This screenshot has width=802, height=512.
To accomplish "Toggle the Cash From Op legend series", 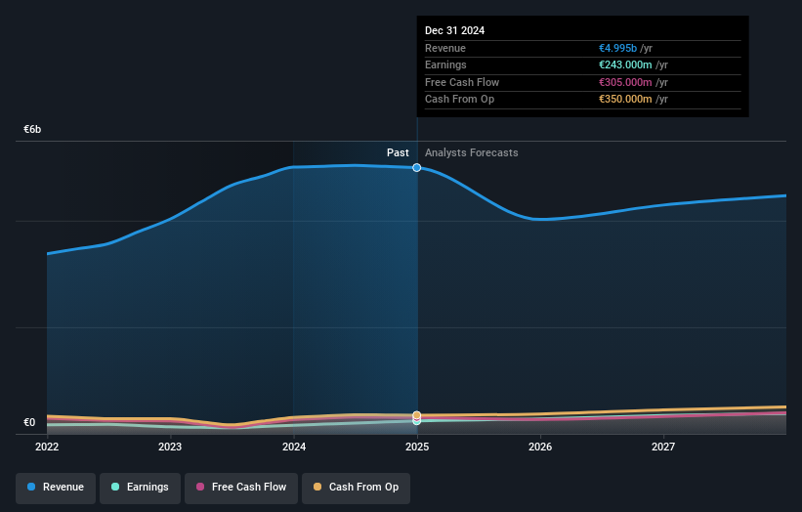I will pos(356,488).
